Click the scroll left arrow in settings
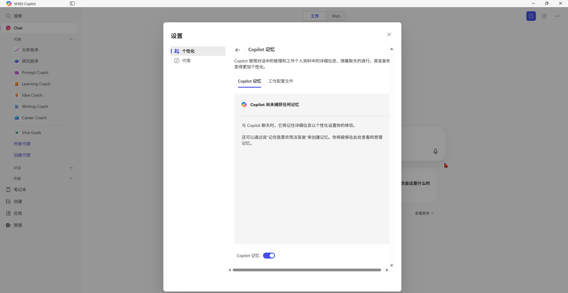This screenshot has width=568, height=293. point(229,270)
